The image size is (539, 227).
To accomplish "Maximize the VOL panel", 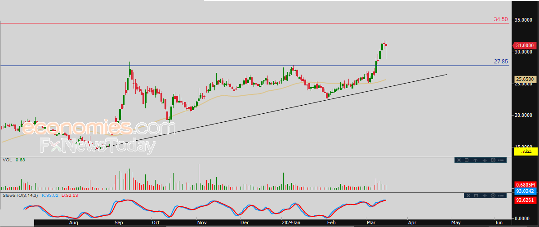I will 467,160.
